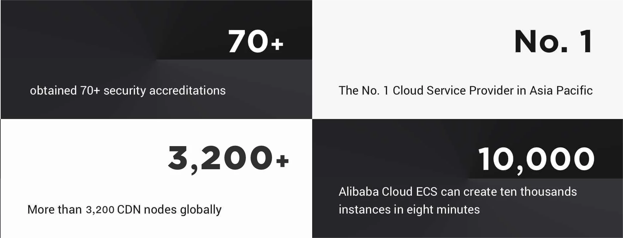Click the large "3,200+" statistic number

point(228,159)
